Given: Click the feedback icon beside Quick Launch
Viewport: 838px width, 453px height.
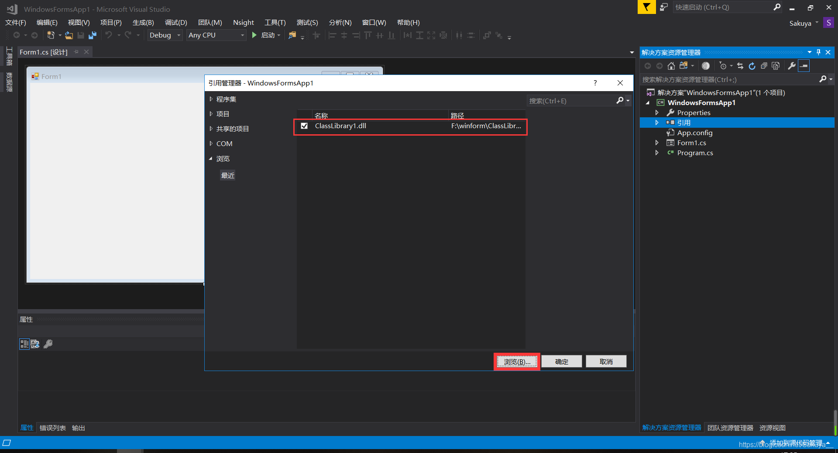Looking at the screenshot, I should 664,7.
